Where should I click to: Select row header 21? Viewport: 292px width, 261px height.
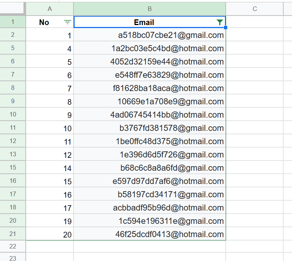[12, 234]
